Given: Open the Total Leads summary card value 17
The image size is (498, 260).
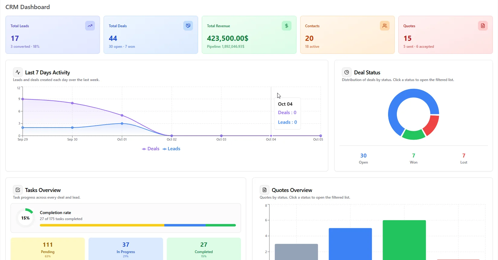Looking at the screenshot, I should [15, 38].
